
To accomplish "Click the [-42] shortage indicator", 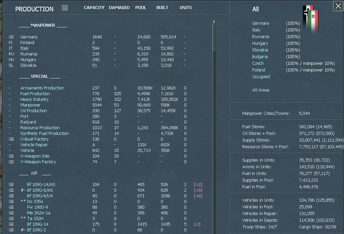I will [198, 196].
